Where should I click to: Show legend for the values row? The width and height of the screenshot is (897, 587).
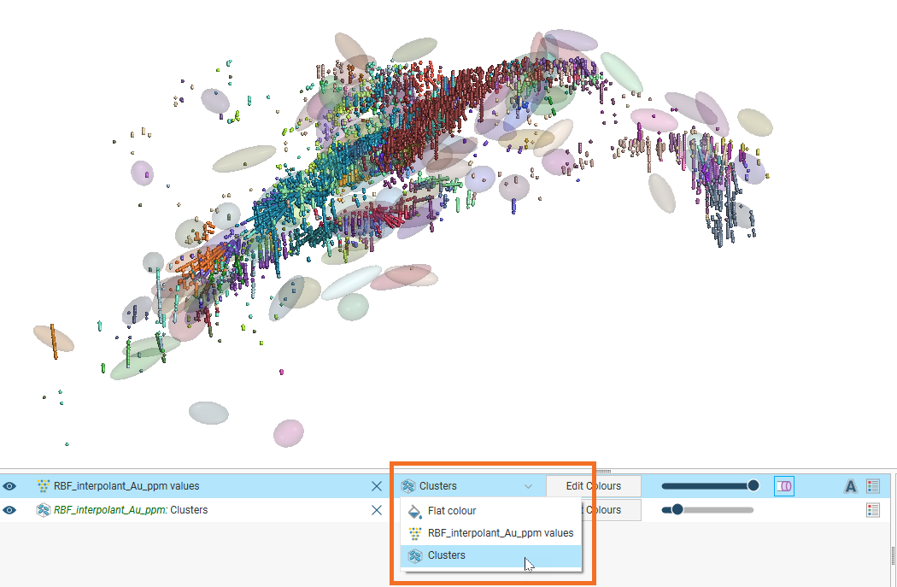click(873, 486)
